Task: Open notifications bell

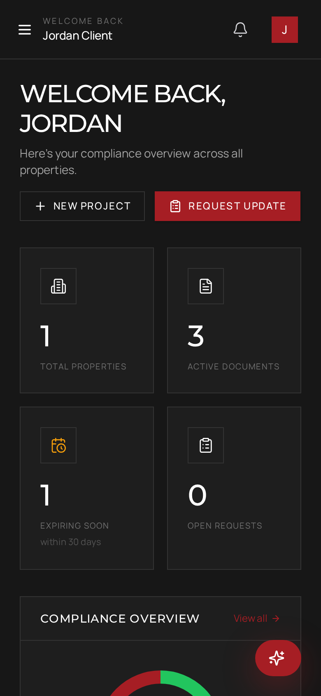Action: 240,30
